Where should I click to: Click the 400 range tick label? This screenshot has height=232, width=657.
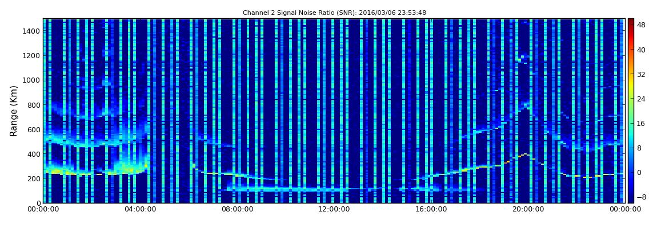(34, 154)
